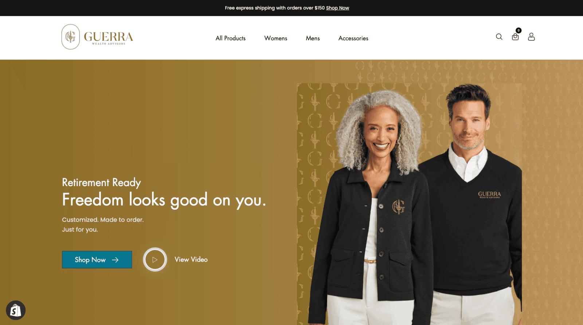Click the free express shipping announcement text
Image resolution: width=583 pixels, height=325 pixels.
(x=275, y=8)
